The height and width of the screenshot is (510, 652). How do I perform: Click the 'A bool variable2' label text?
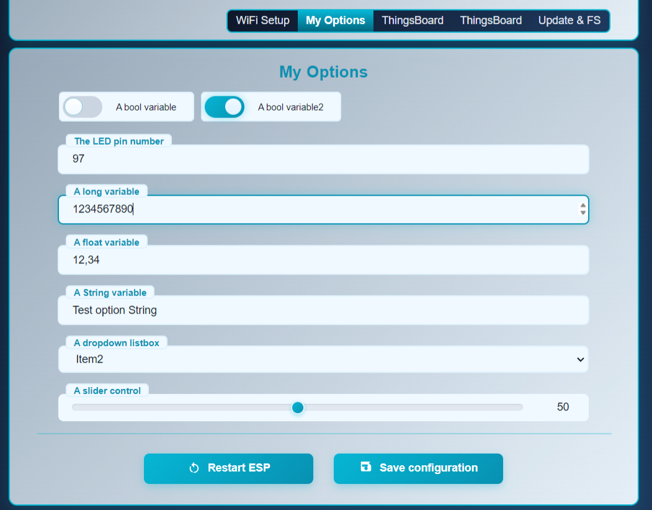(291, 107)
